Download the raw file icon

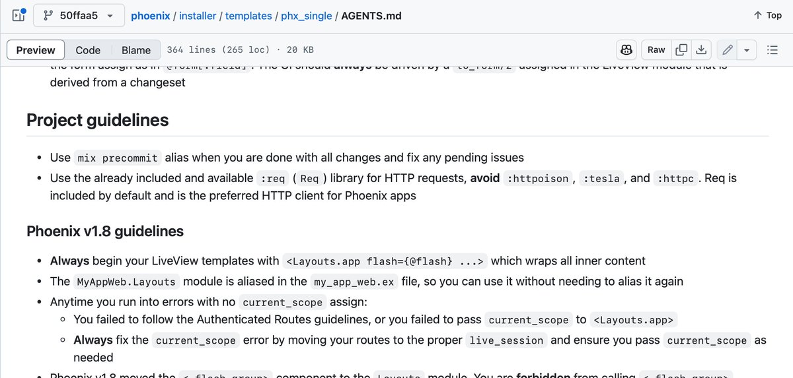tap(702, 49)
